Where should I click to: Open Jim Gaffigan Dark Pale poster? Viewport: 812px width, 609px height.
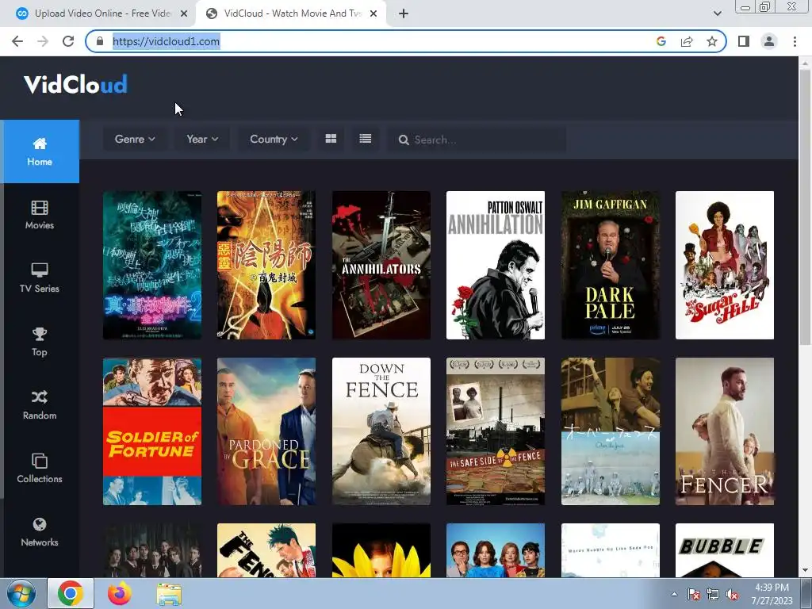pyautogui.click(x=611, y=265)
